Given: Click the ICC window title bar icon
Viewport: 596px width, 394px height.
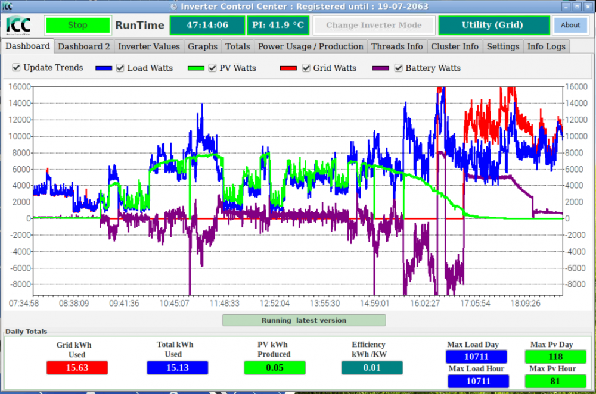Looking at the screenshot, I should click(7, 6).
